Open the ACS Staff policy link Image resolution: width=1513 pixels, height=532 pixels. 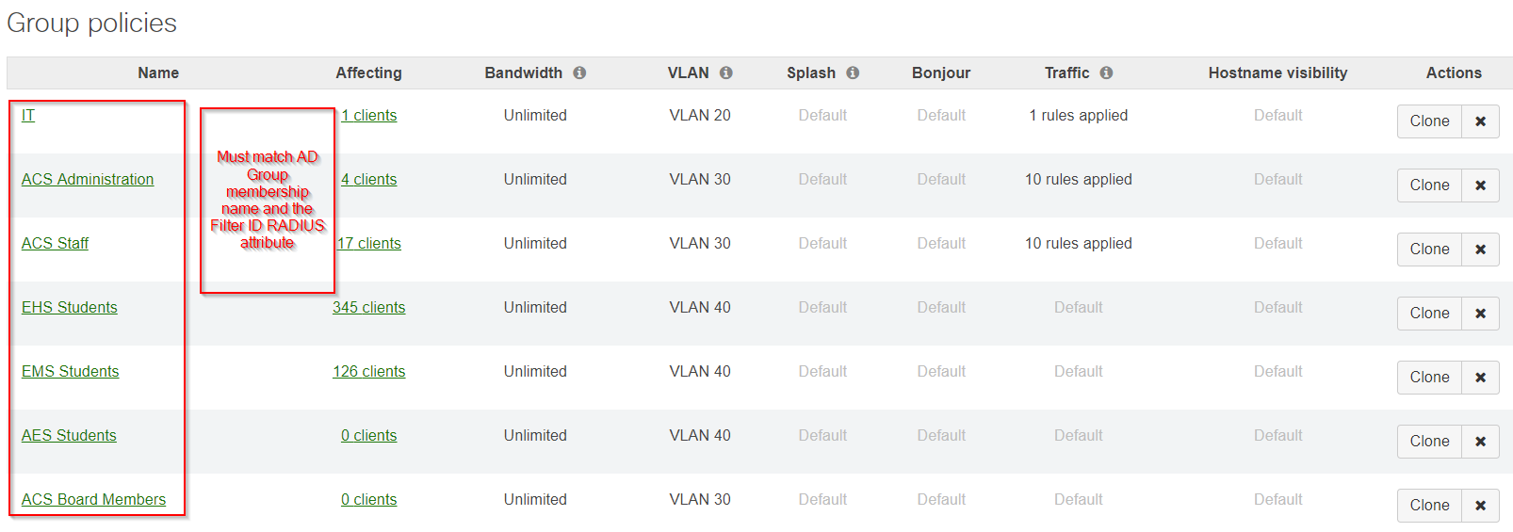tap(55, 244)
